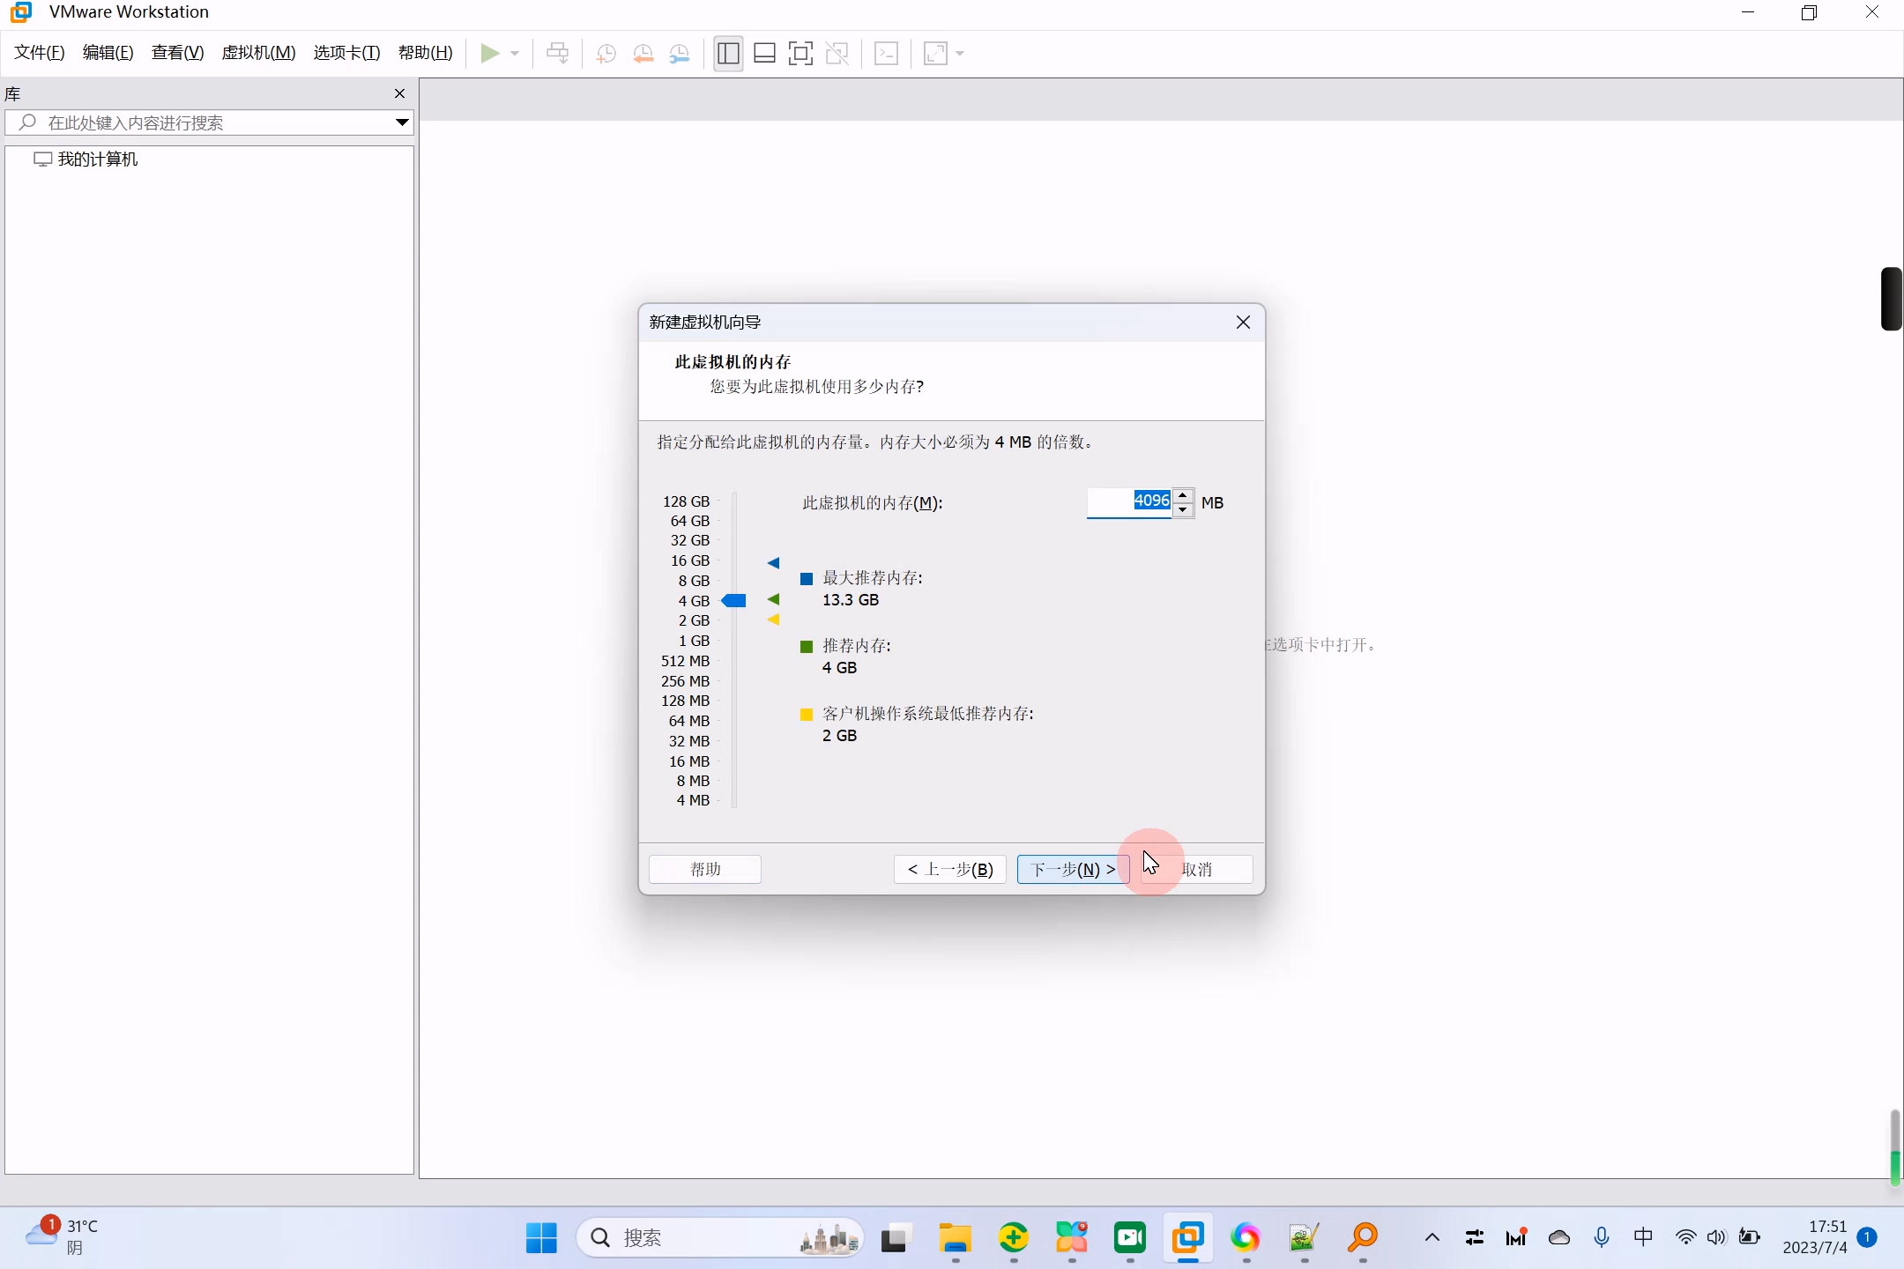Click the 中 input method indicator
1904x1269 pixels.
click(x=1643, y=1238)
